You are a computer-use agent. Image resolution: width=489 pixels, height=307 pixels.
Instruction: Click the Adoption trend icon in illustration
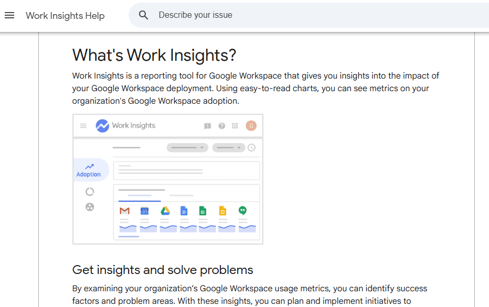[90, 167]
